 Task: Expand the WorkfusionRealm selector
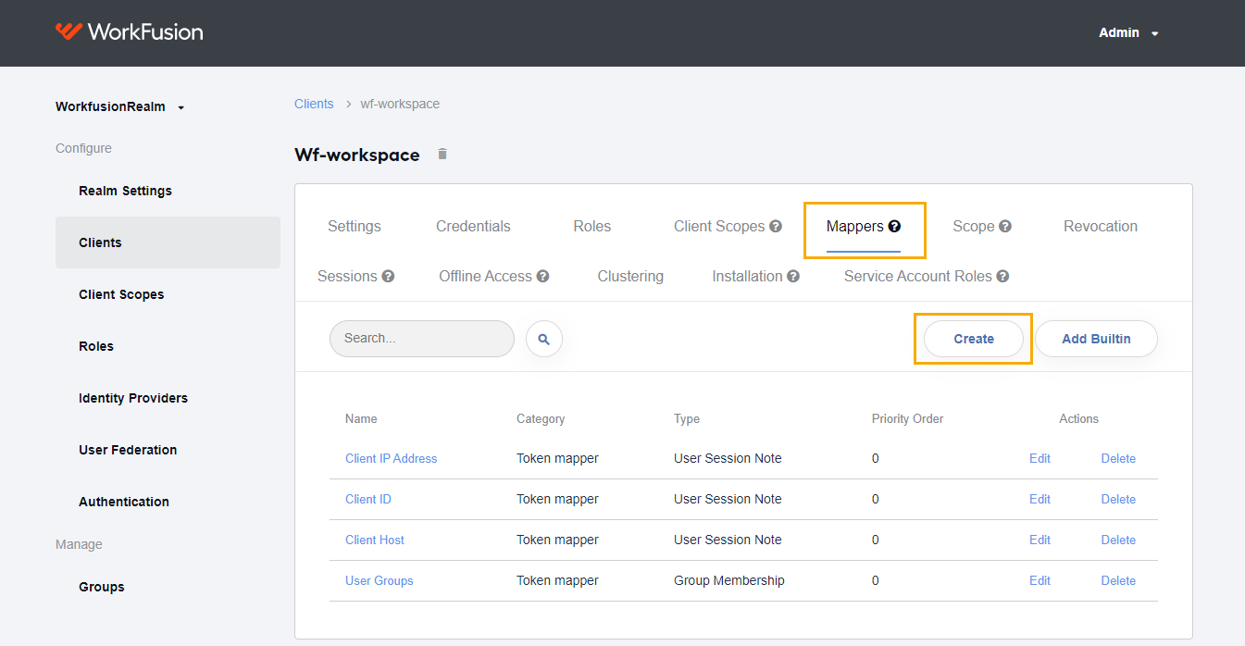point(120,106)
